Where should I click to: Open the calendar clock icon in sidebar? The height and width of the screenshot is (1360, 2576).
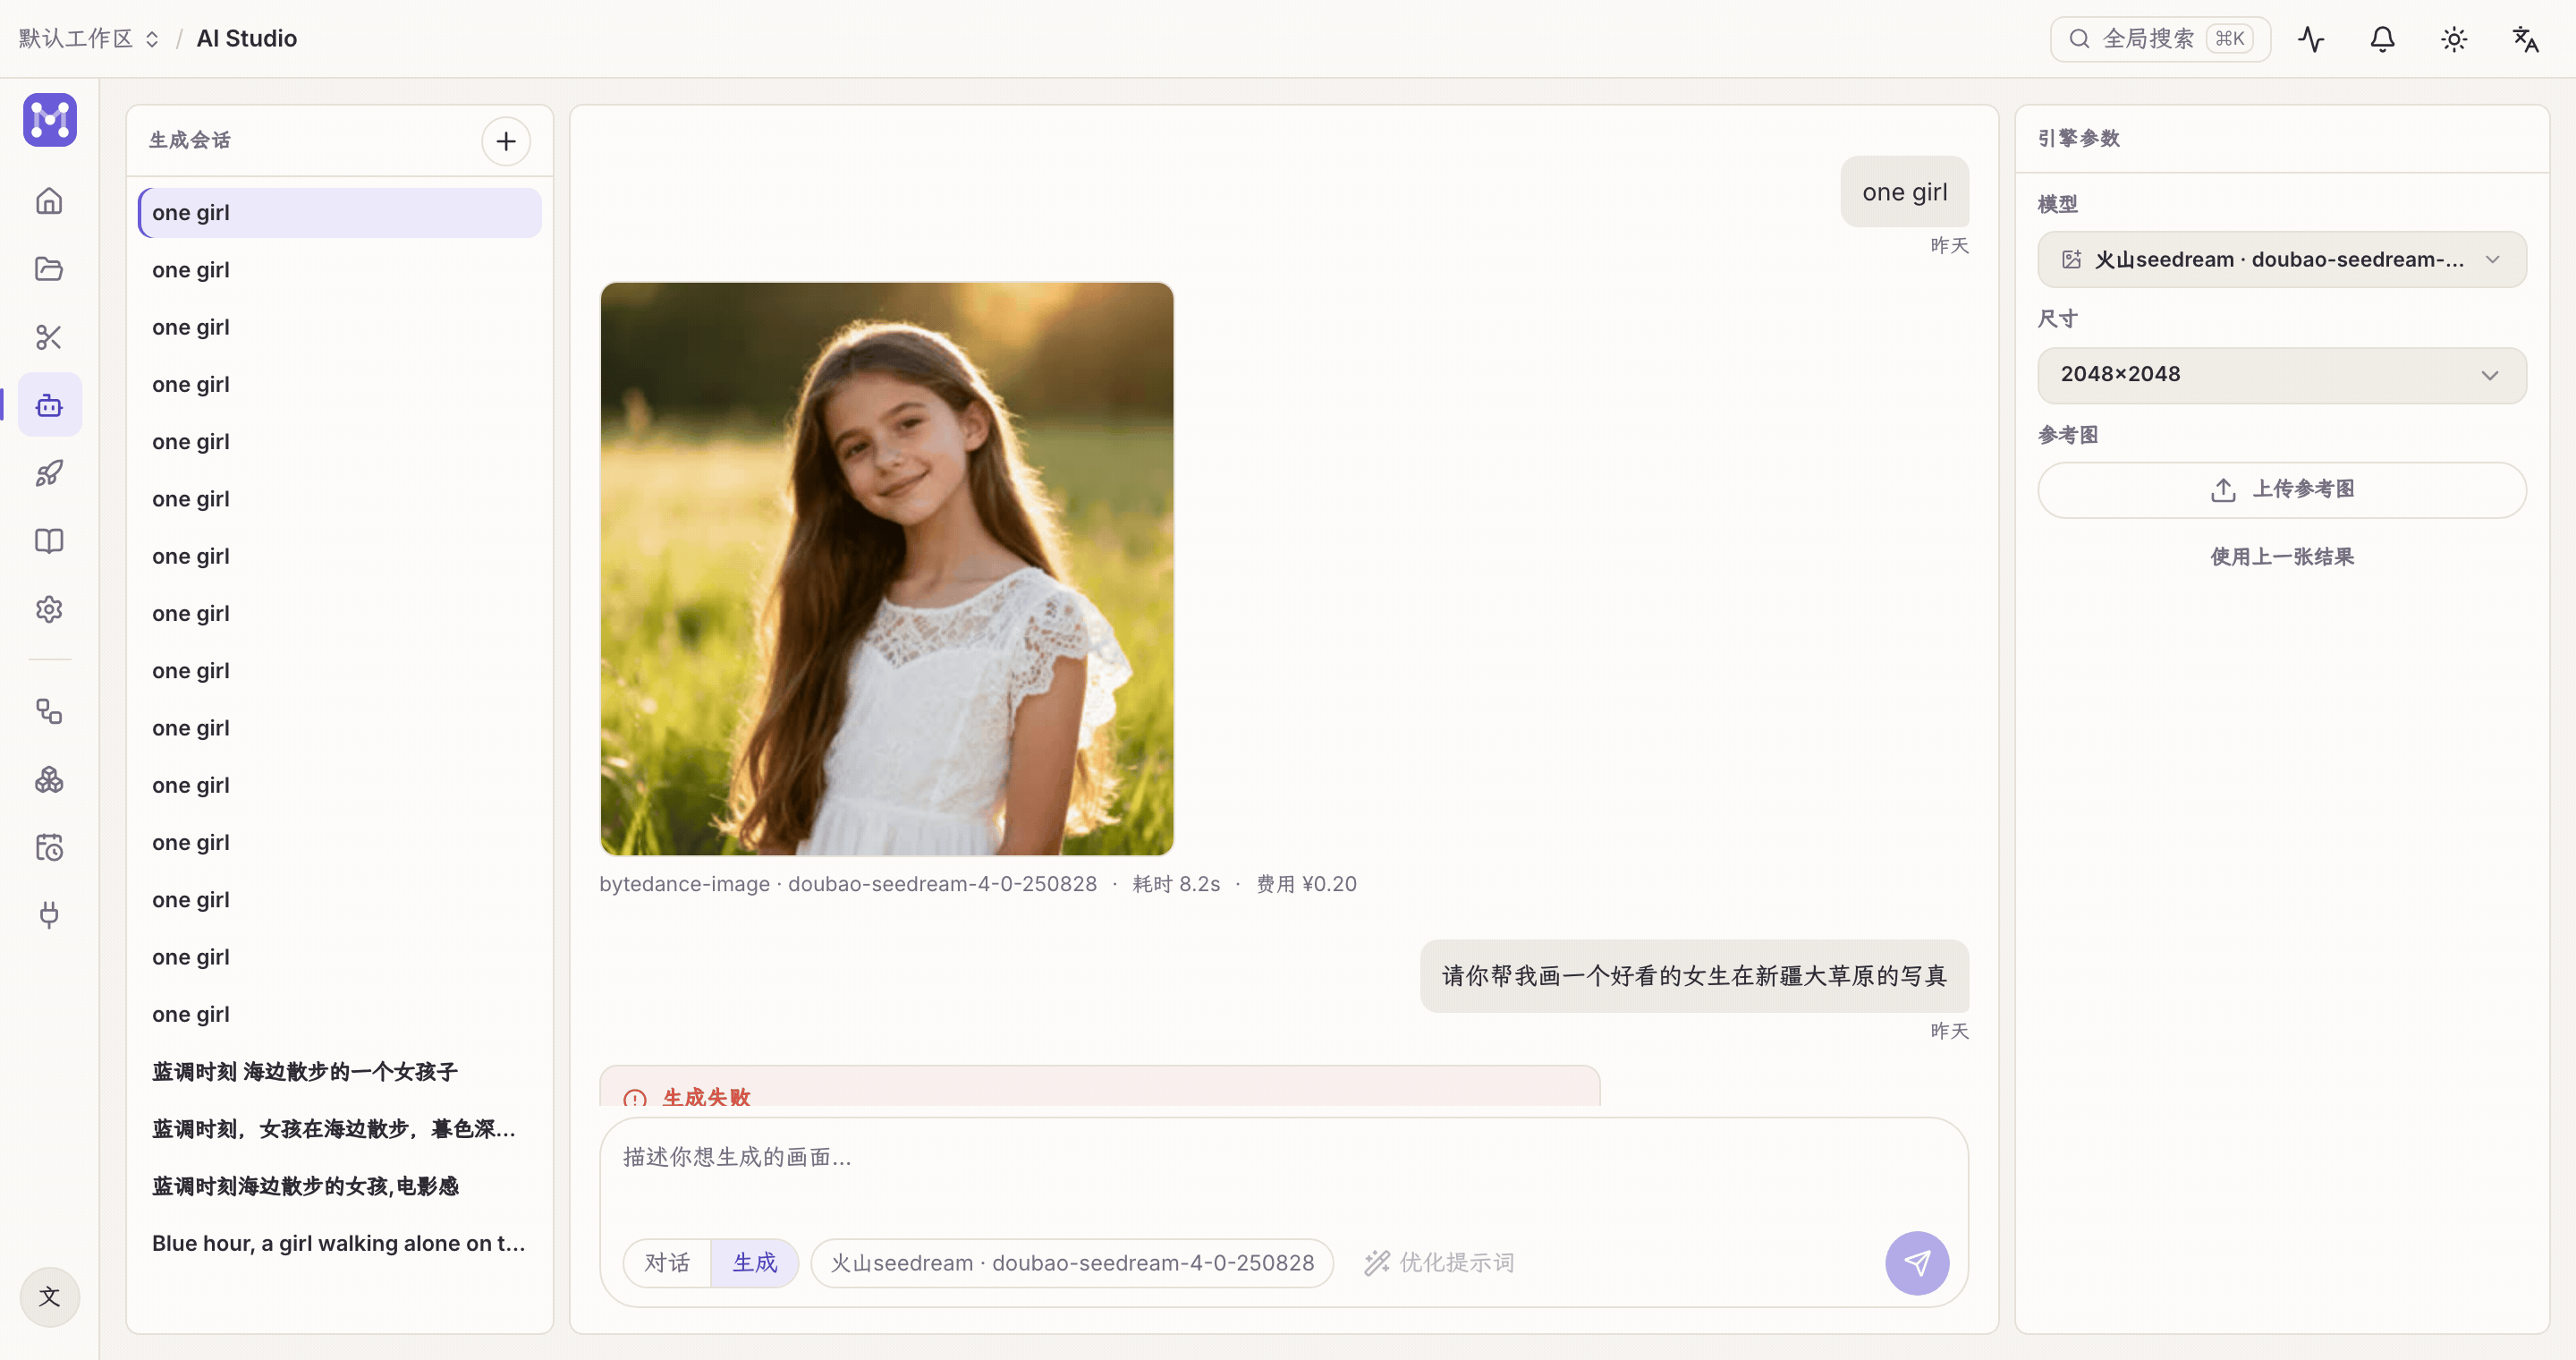coord(49,847)
